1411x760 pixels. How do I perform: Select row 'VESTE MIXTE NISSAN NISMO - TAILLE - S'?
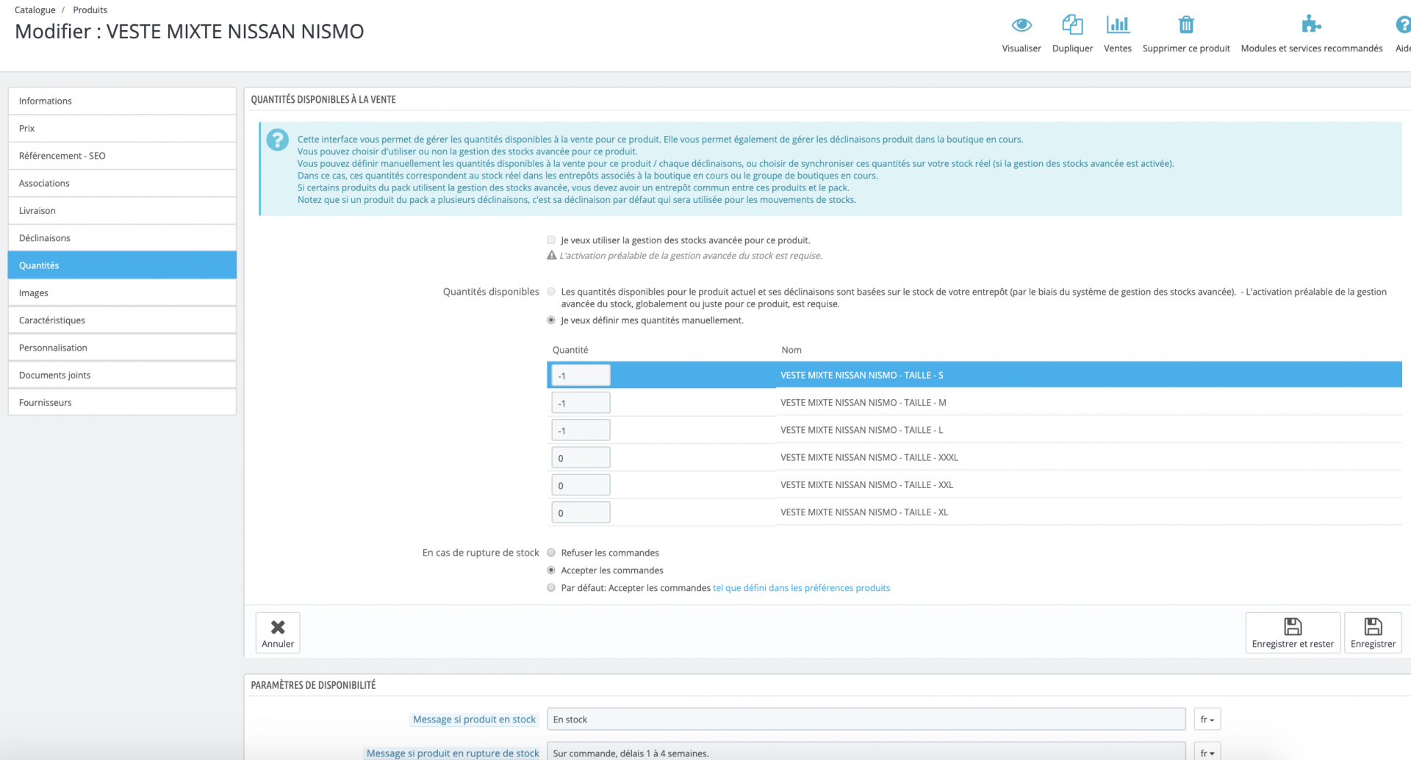click(974, 375)
